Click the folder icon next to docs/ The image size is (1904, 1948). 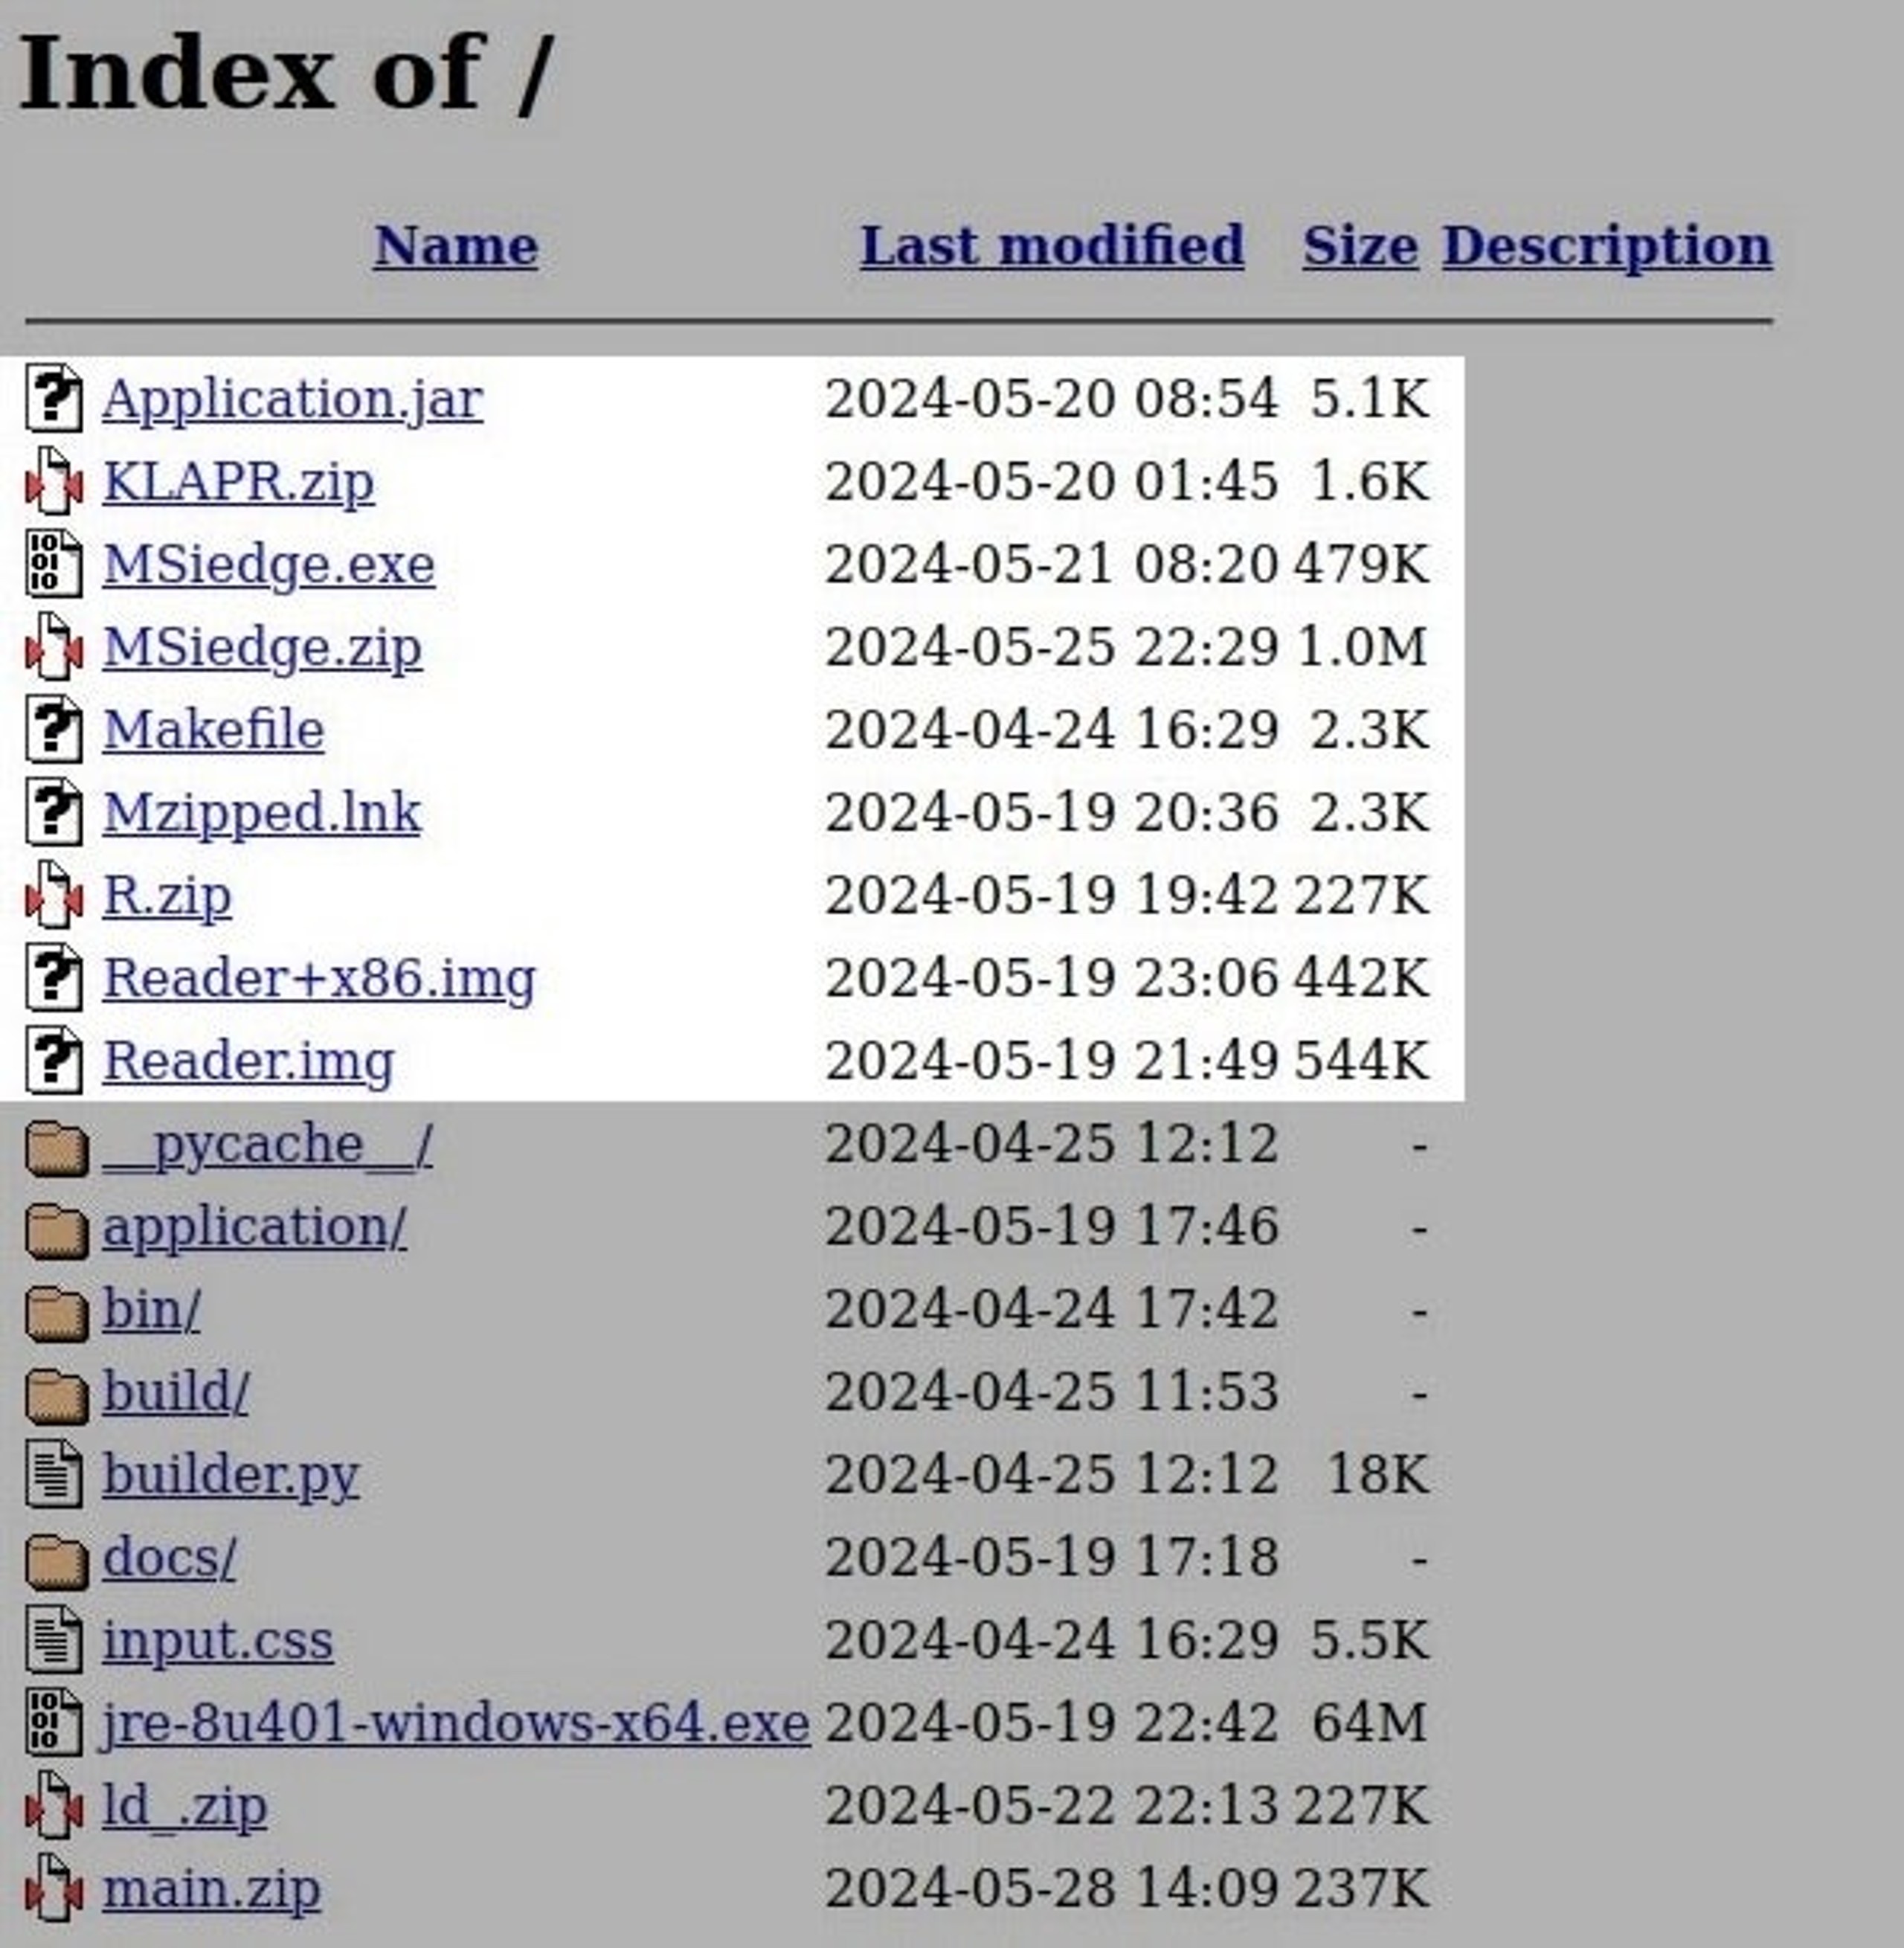pyautogui.click(x=56, y=1561)
